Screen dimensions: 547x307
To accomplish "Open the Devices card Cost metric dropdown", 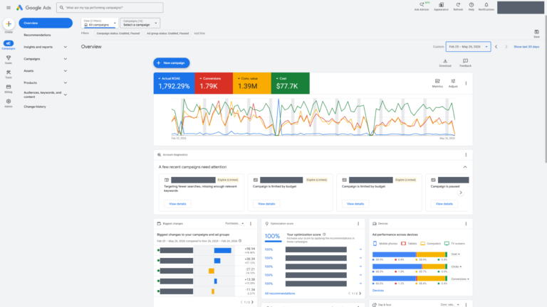I will [x=456, y=254].
